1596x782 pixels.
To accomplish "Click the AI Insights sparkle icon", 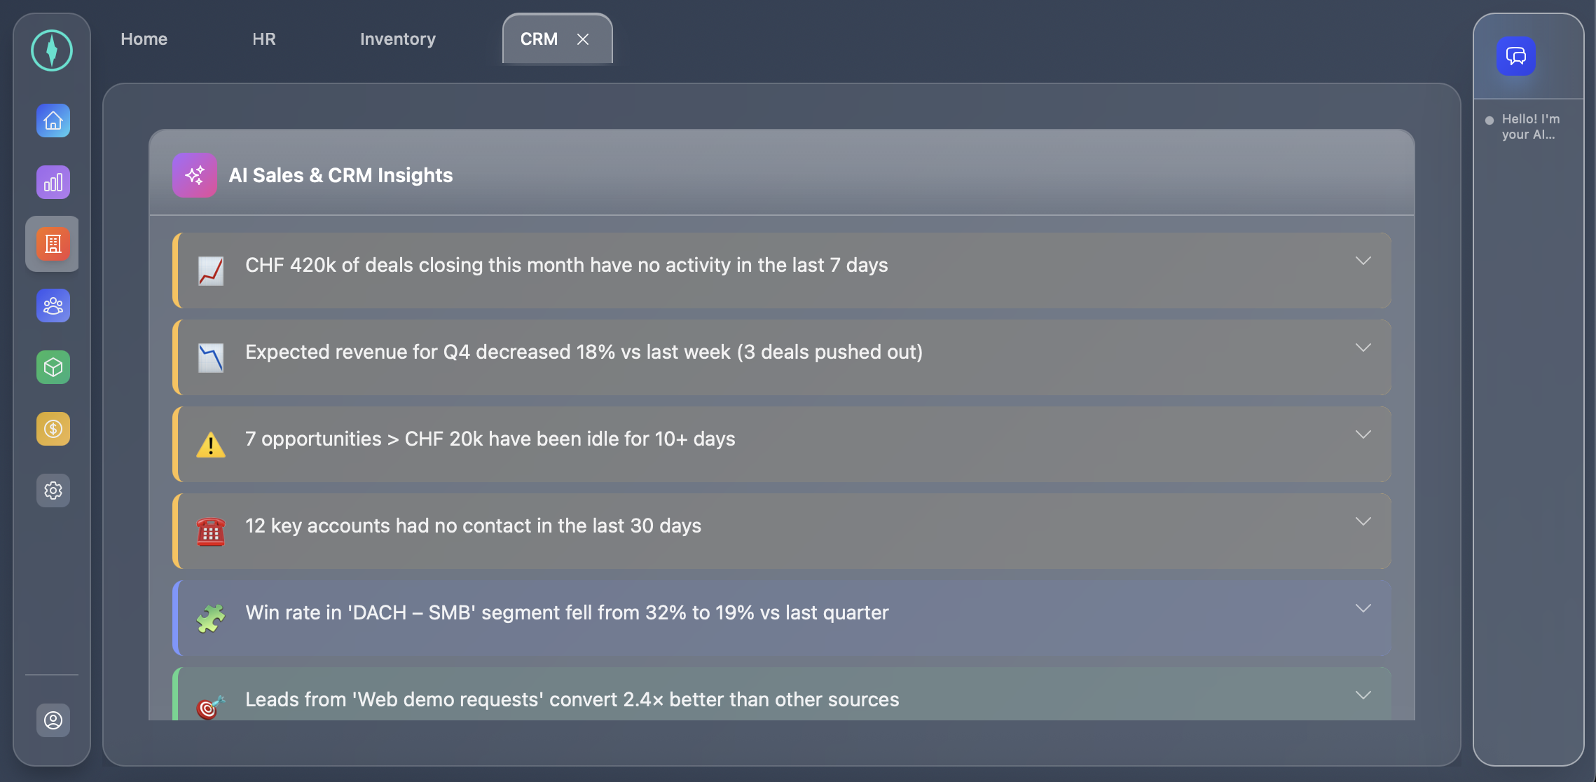I will [194, 175].
